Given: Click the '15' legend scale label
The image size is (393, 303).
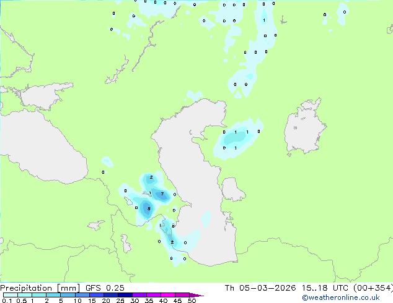Looking at the screenshot, I should (92, 301).
